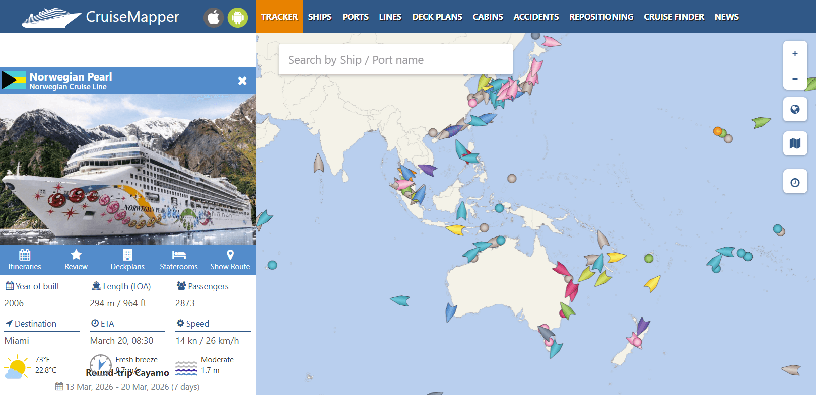The image size is (816, 395).
Task: Click the 73°F temperature reading
Action: [42, 360]
